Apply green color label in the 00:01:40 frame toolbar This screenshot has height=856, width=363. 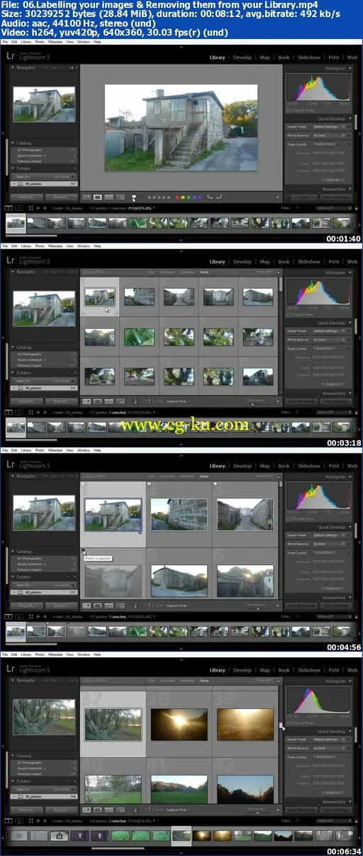(189, 197)
